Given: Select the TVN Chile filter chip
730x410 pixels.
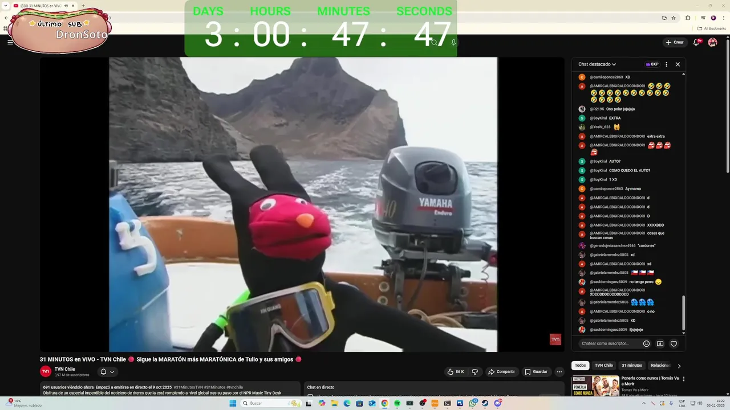Looking at the screenshot, I should (603, 366).
